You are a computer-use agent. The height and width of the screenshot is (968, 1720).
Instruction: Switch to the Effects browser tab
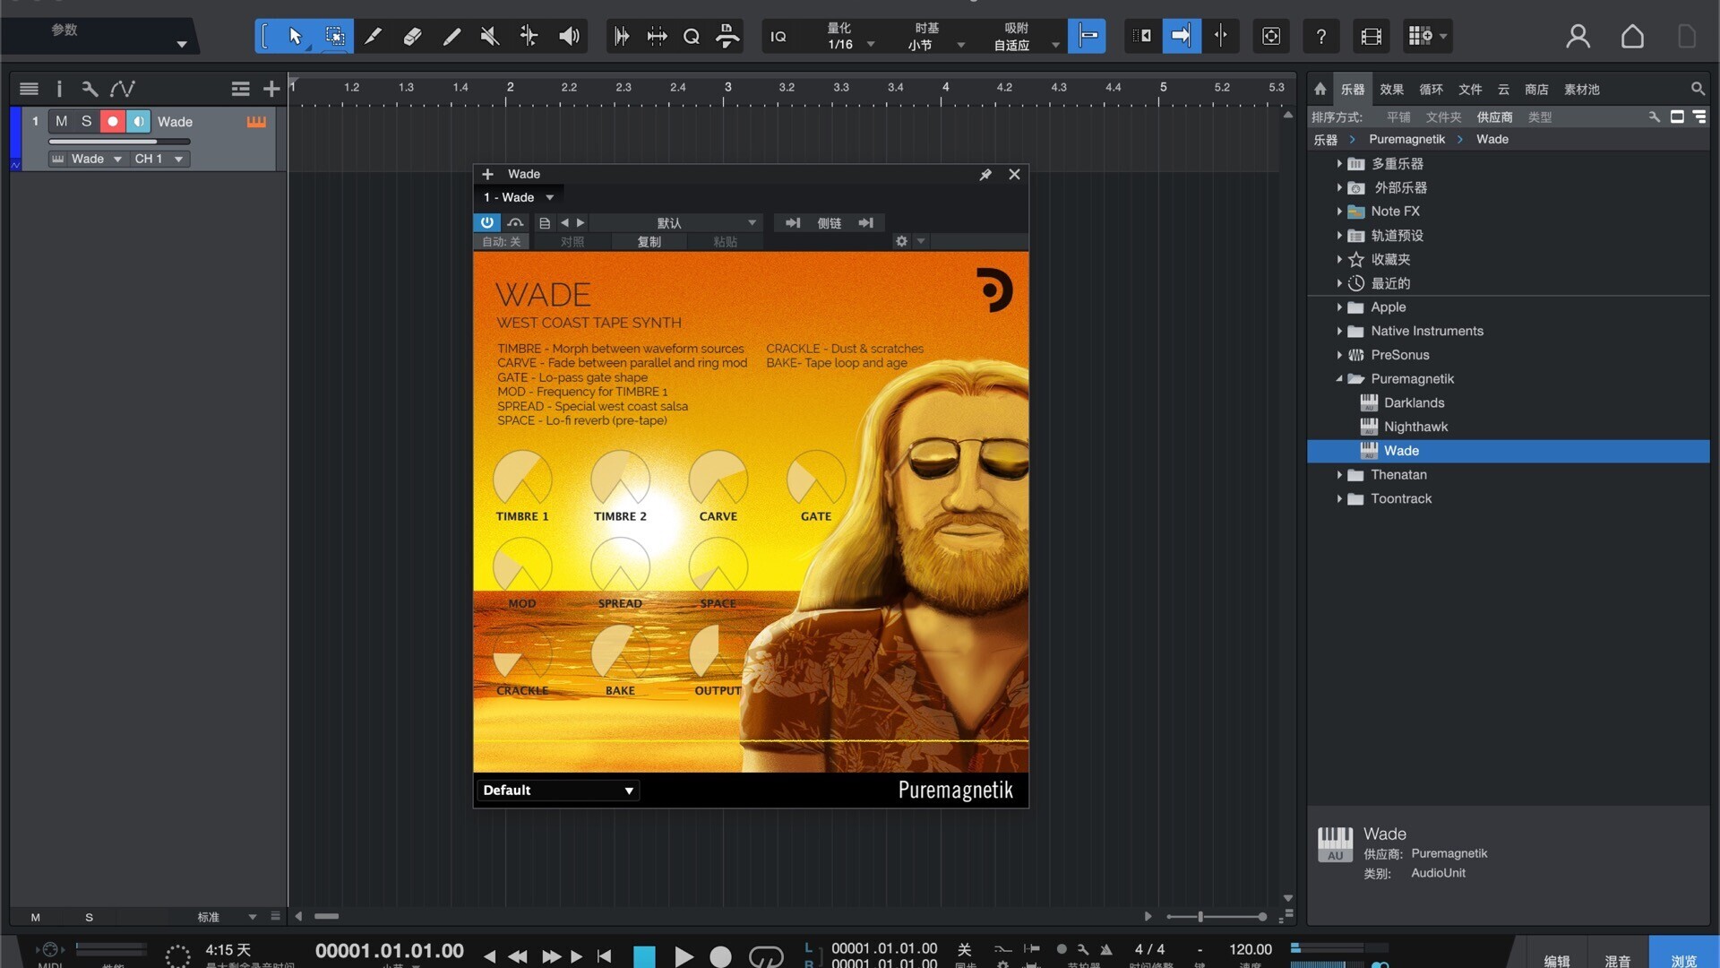(1391, 89)
